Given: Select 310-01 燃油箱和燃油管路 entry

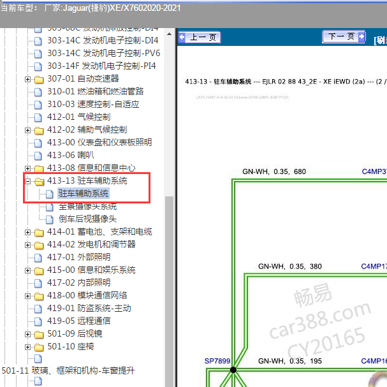Looking at the screenshot, I should point(95,92).
